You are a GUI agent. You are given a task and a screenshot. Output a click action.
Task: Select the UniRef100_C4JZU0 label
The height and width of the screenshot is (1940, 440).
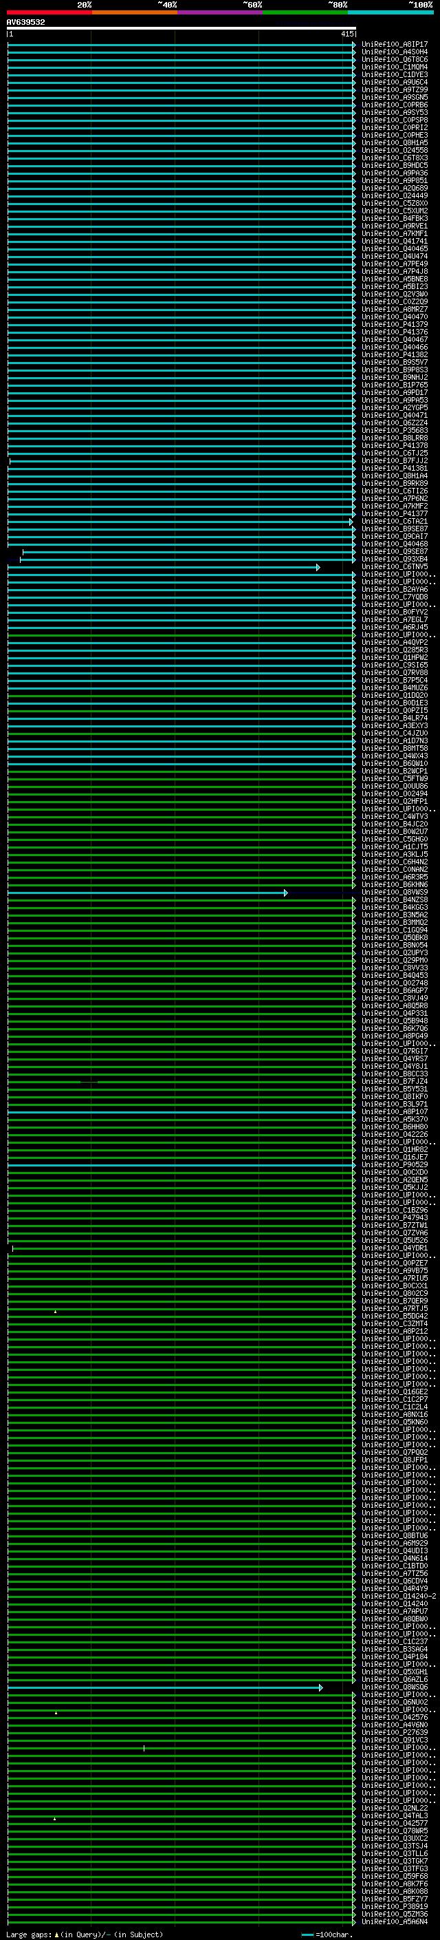394,733
